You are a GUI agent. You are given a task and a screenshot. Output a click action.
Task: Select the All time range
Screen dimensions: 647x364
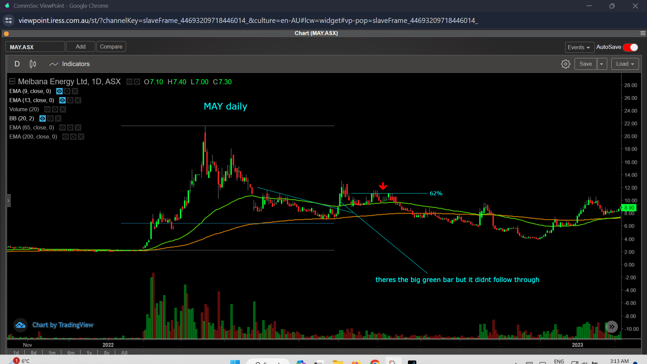point(124,353)
